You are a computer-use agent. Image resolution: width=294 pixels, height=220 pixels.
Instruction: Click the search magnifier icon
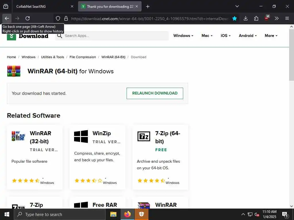60,36
